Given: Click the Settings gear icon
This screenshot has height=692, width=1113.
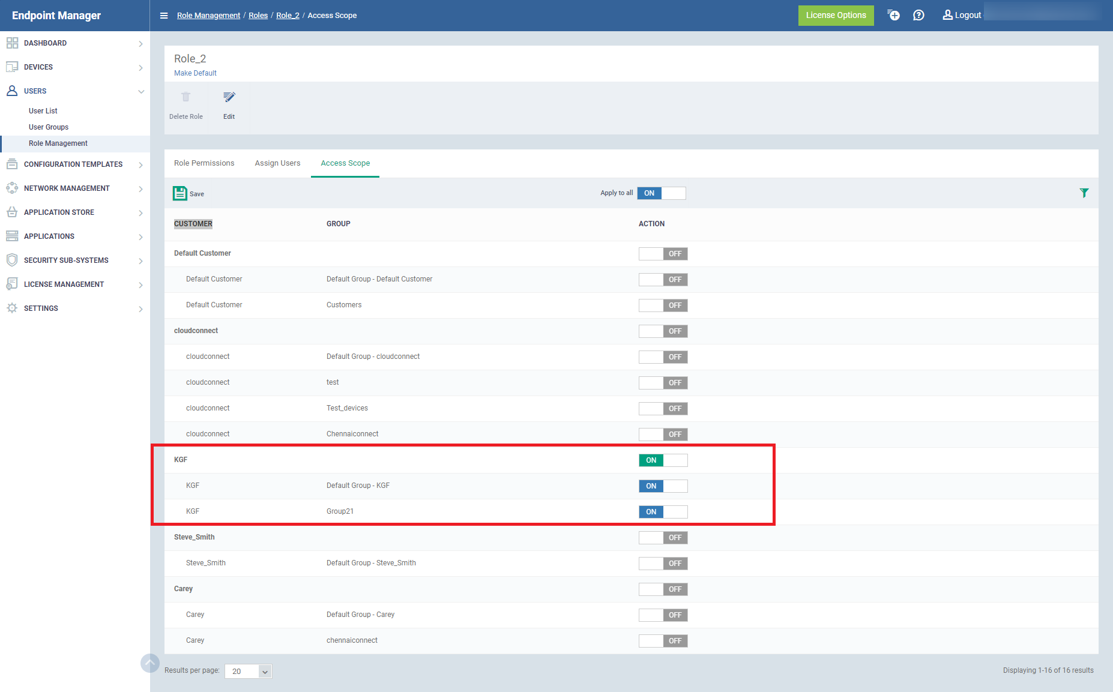Looking at the screenshot, I should (x=12, y=308).
